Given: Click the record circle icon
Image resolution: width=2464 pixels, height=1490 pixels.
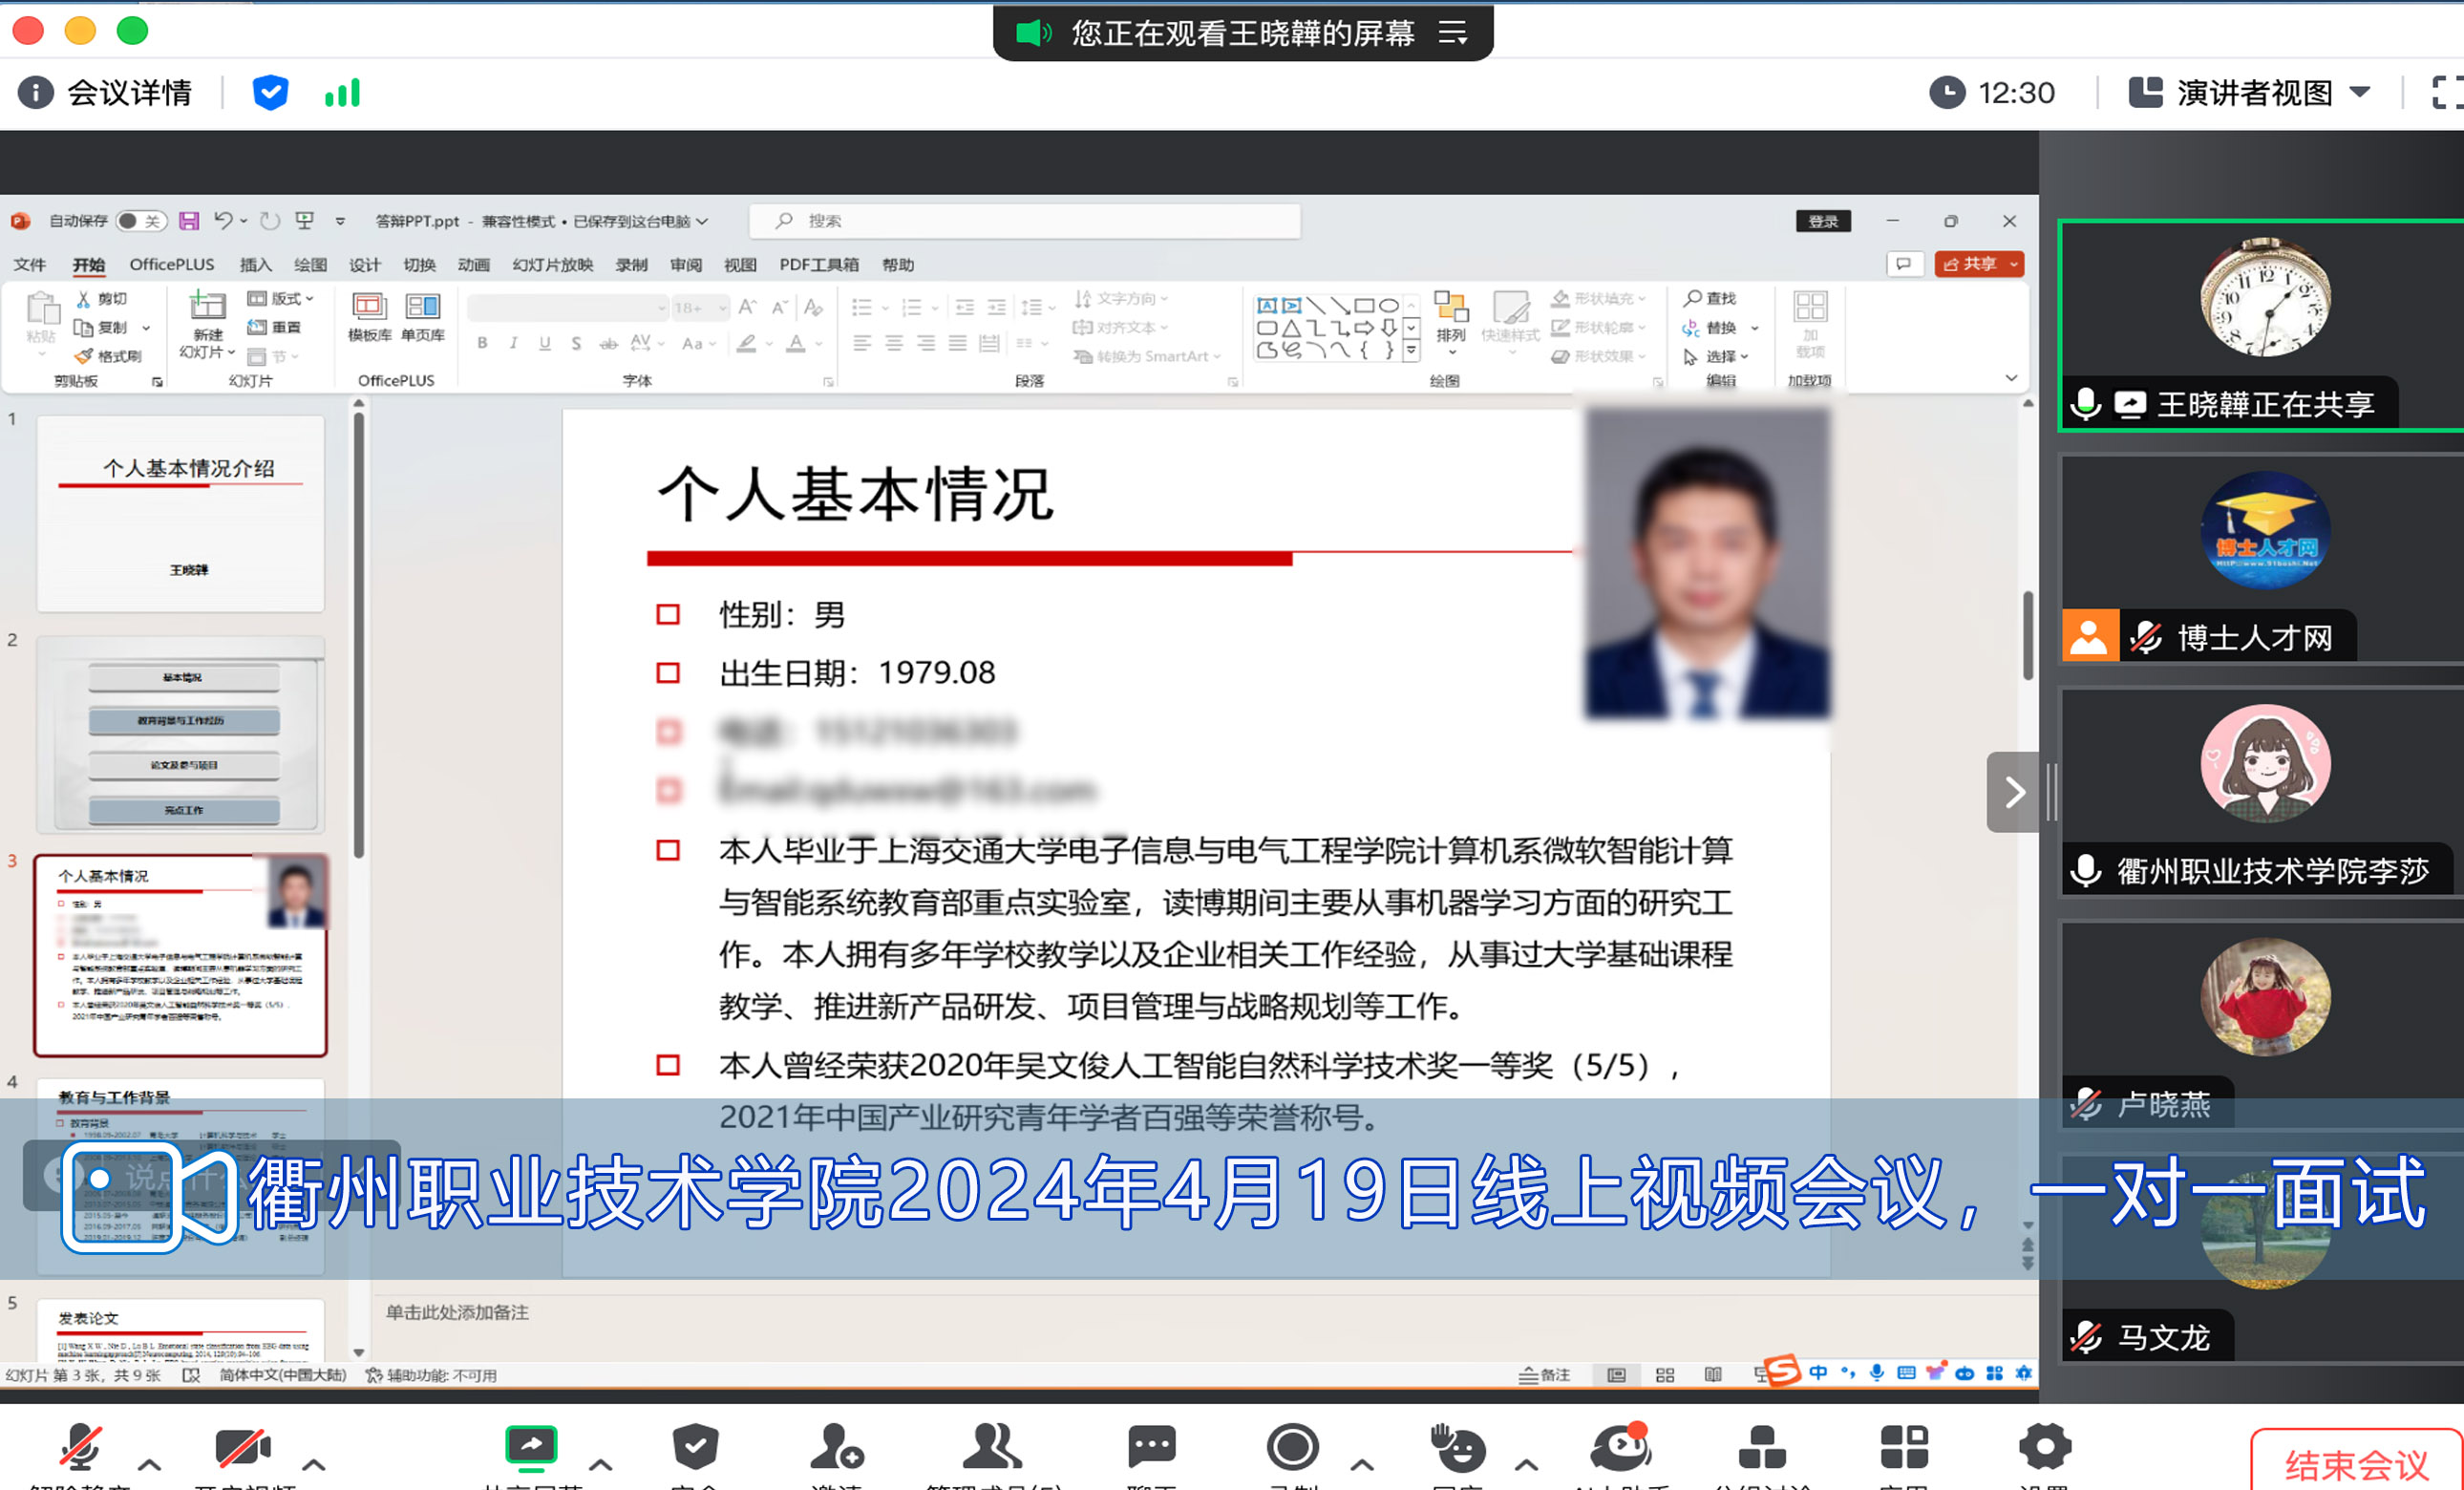Looking at the screenshot, I should click(x=1293, y=1446).
